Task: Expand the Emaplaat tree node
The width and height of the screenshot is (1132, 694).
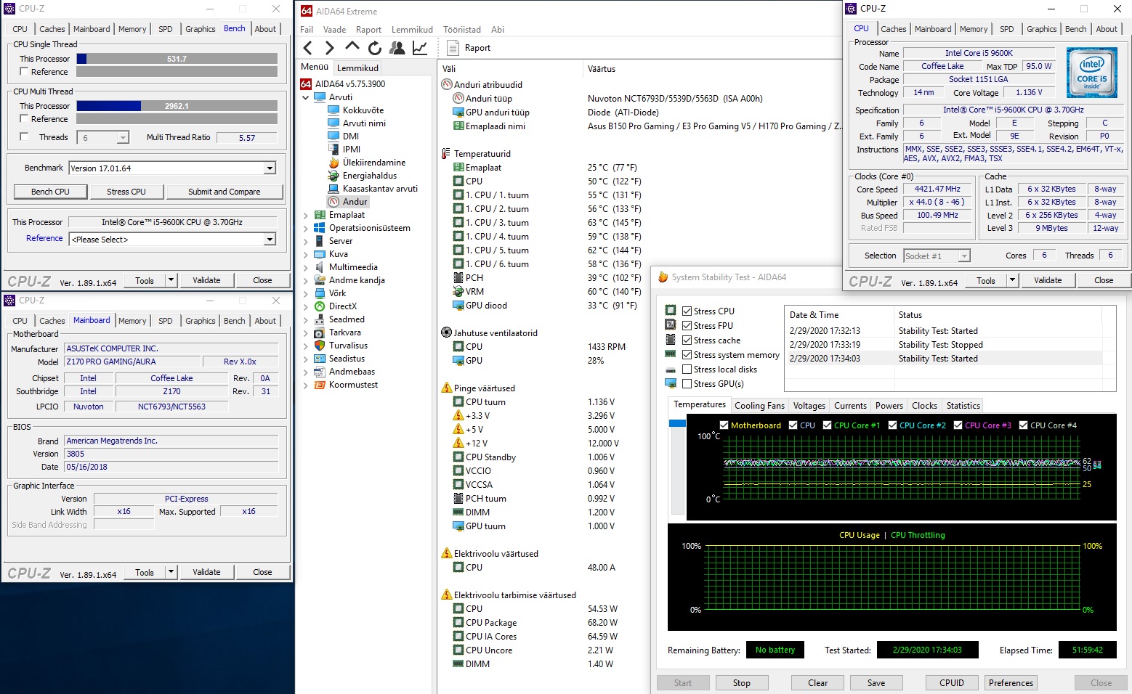Action: (x=306, y=215)
